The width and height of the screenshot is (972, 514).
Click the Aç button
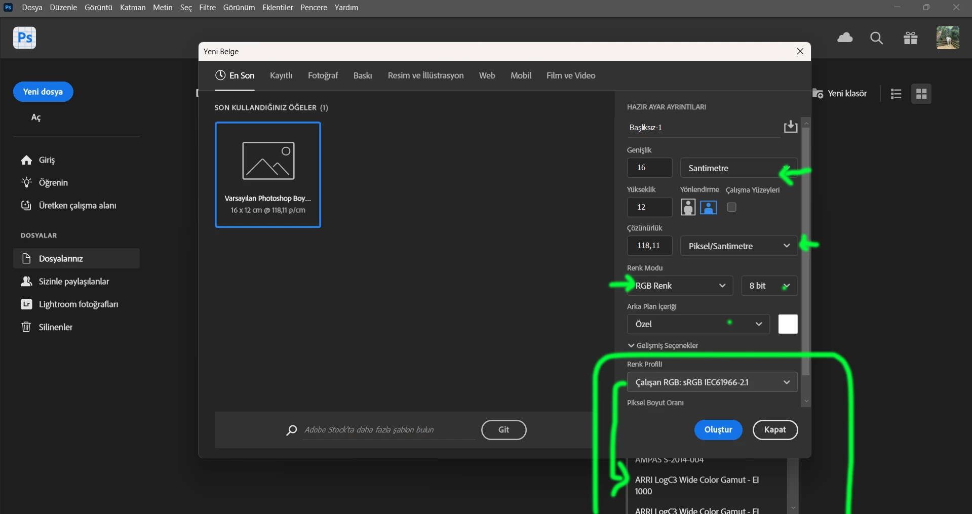pyautogui.click(x=36, y=117)
